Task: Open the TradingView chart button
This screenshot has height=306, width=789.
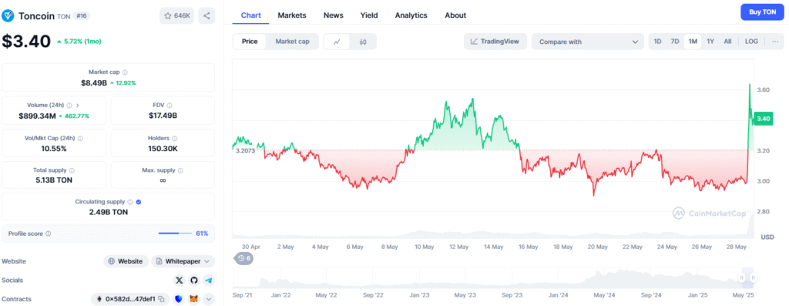Action: tap(495, 42)
